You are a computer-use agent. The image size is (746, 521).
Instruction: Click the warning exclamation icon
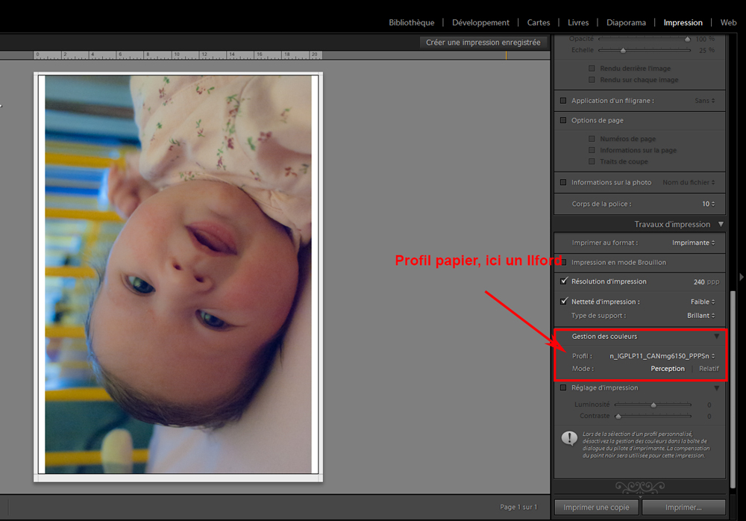pos(569,438)
